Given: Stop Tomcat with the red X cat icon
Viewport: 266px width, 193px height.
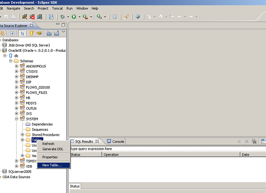Looking at the screenshot, I should click(x=32, y=17).
